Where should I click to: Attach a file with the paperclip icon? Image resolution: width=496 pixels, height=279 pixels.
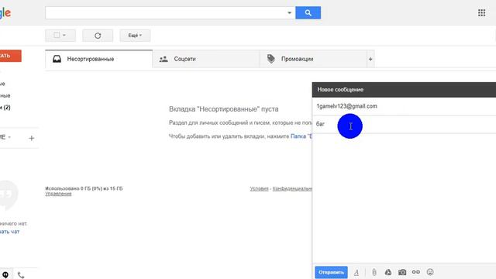(x=374, y=272)
